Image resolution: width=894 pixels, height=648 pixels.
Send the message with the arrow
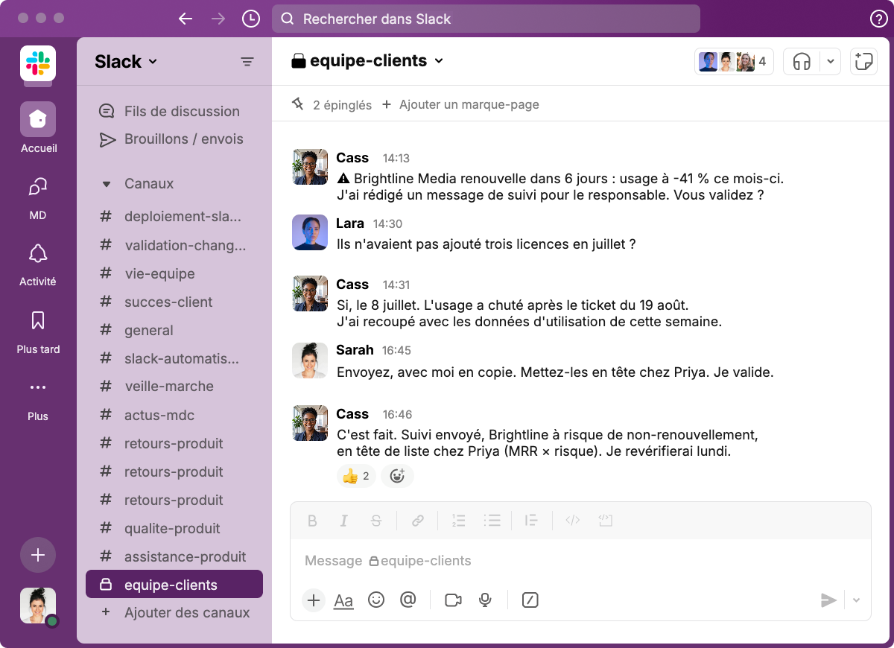point(828,600)
